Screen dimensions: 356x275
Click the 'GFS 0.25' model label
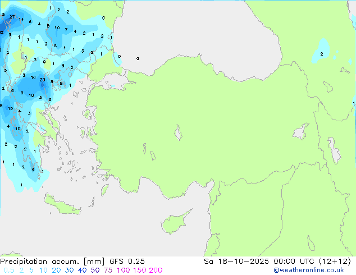pyautogui.click(x=127, y=262)
